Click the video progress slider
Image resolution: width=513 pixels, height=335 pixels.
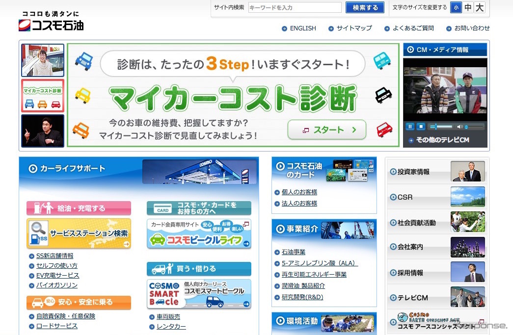pyautogui.click(x=441, y=127)
